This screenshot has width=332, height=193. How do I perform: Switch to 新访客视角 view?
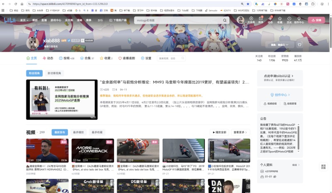tap(54, 73)
